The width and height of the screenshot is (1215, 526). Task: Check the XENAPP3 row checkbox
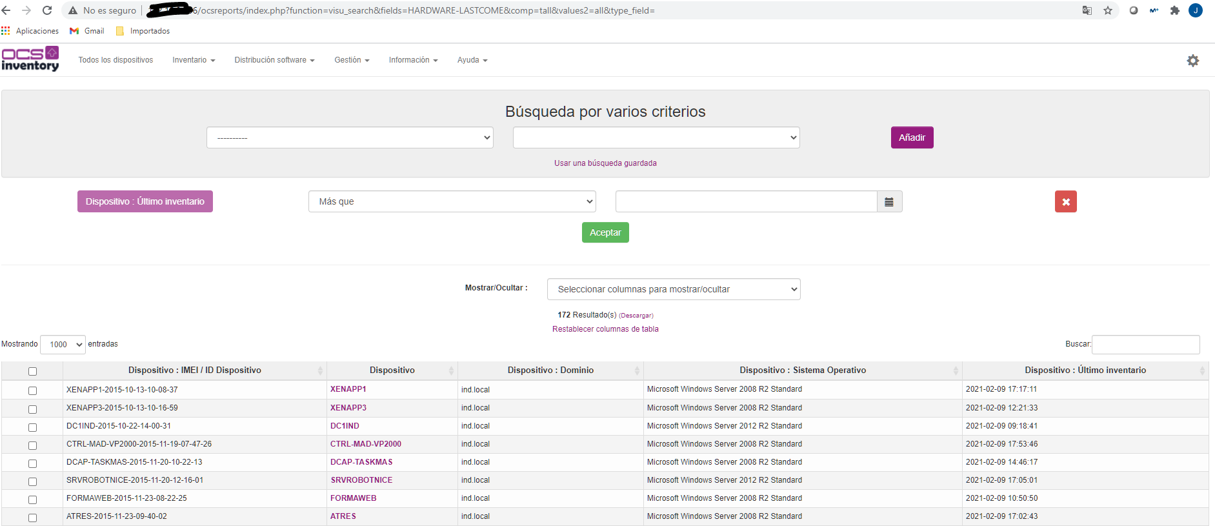tap(32, 409)
